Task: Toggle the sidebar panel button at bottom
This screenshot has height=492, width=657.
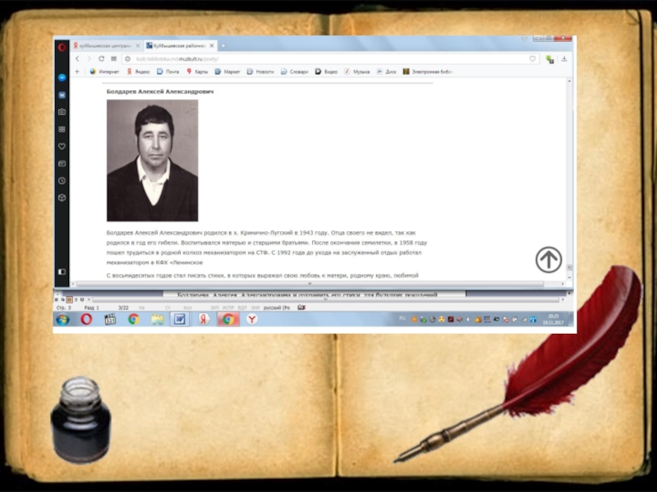Action: pos(62,271)
